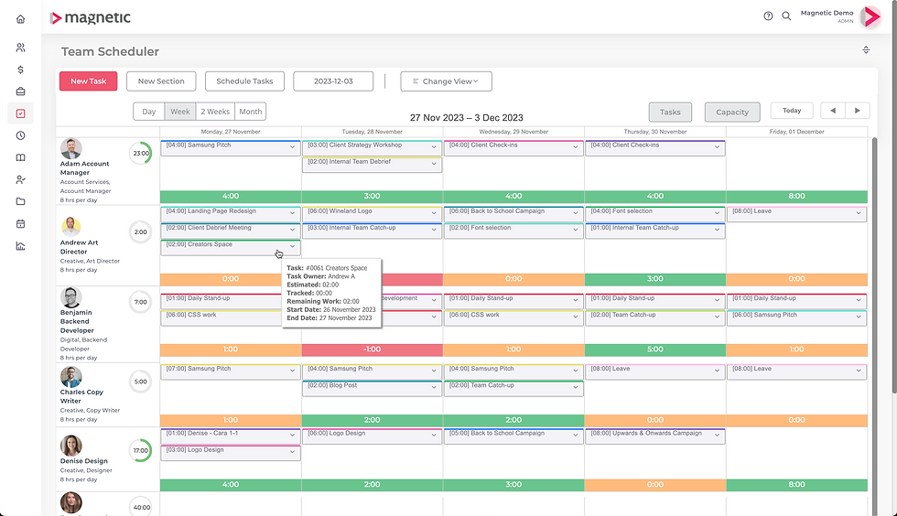Select the highlighted Tasks checkbox sidebar icon
This screenshot has height=516, width=897.
point(20,113)
